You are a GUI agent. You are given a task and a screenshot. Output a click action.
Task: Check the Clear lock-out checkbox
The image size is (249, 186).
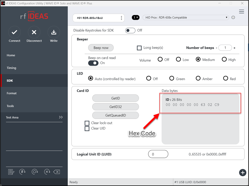[87, 123]
